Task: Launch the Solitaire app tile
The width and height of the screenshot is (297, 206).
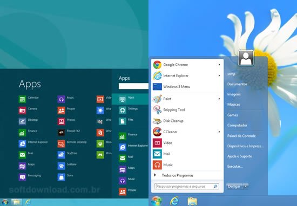Action: [67, 166]
